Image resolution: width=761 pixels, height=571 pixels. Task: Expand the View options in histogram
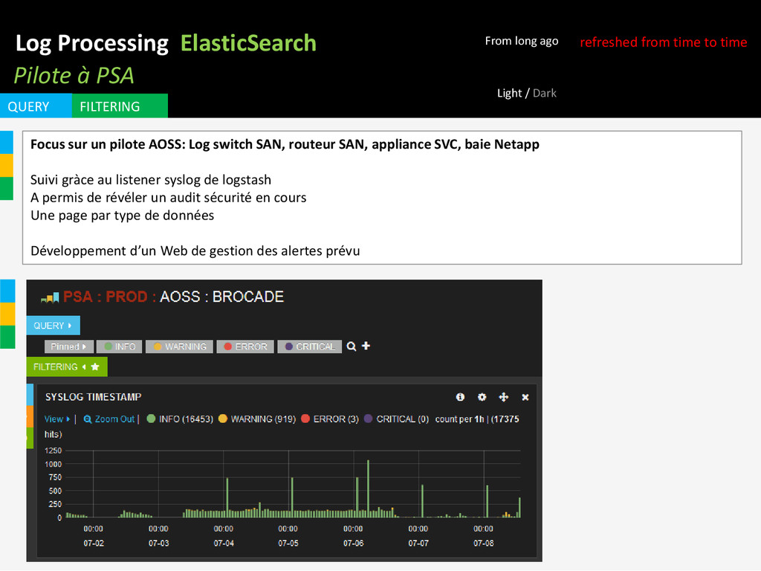coord(56,419)
